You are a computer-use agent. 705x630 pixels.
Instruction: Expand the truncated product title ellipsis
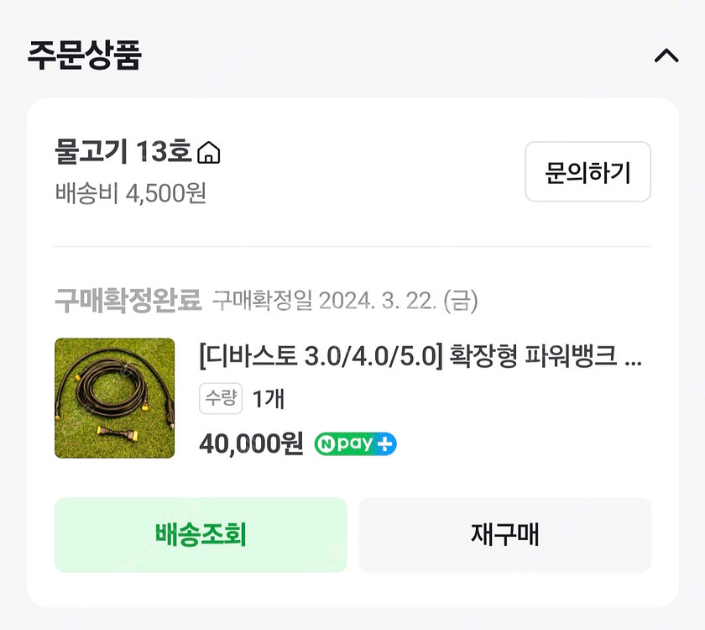click(x=635, y=358)
